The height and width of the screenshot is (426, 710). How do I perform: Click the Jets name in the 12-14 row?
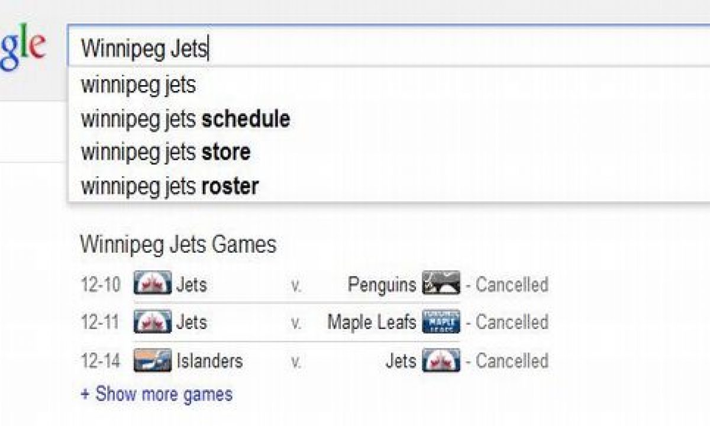(401, 361)
